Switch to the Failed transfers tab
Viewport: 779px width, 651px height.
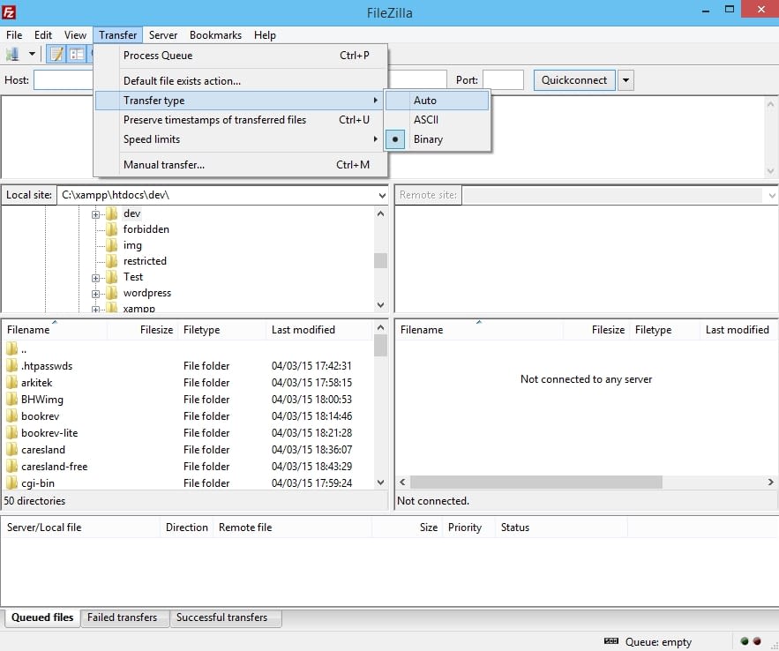[x=122, y=617]
